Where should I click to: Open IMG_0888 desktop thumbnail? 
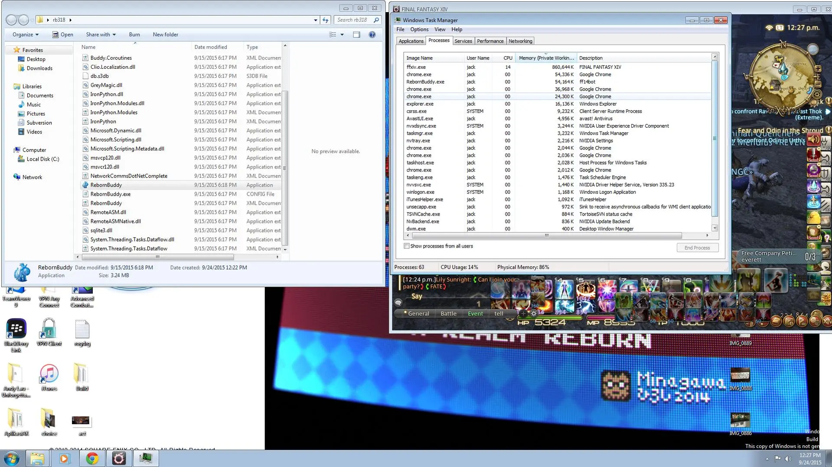pos(740,379)
